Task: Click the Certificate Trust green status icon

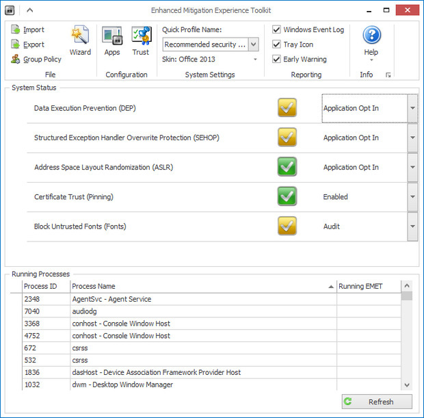Action: tap(287, 196)
